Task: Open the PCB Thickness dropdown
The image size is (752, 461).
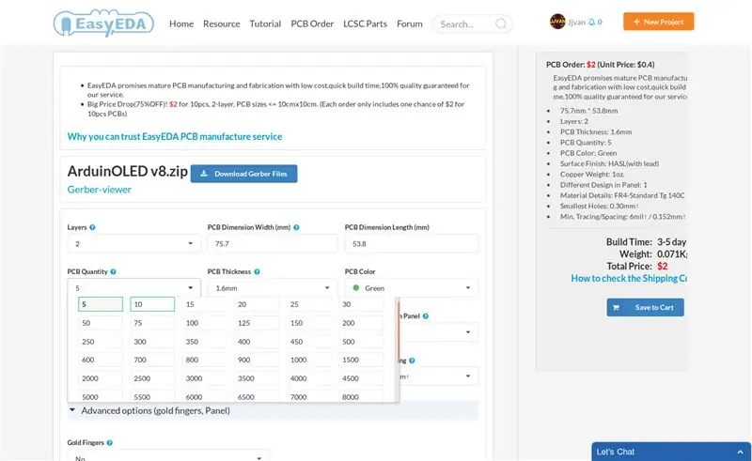Action: pyautogui.click(x=272, y=287)
